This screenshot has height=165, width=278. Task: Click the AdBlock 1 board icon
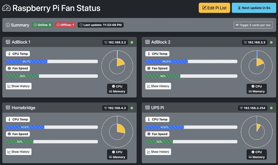8,42
